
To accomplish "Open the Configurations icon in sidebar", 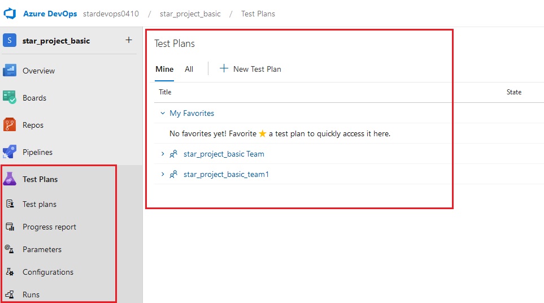I will tap(10, 272).
